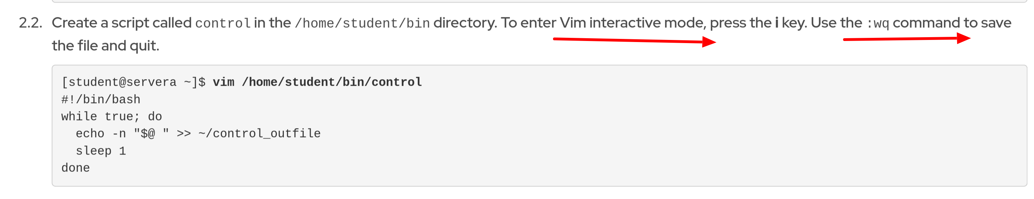Click the bold i key letter

click(777, 23)
